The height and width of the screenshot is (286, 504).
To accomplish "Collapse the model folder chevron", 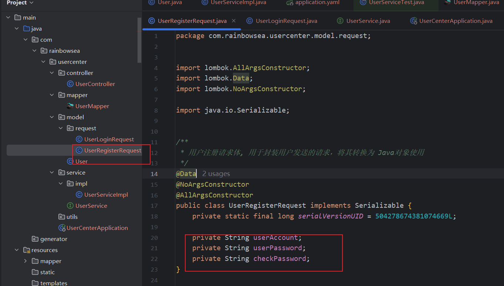I will (x=52, y=117).
